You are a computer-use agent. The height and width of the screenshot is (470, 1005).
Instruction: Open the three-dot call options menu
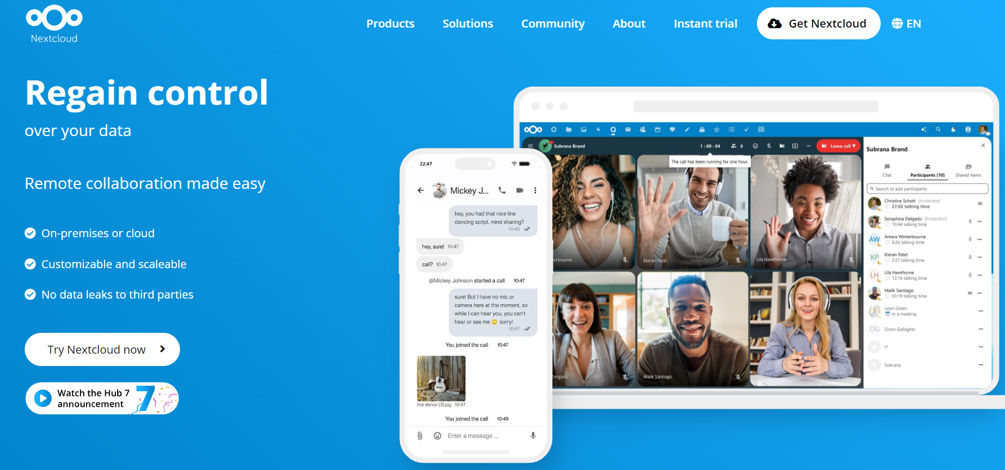coord(809,146)
